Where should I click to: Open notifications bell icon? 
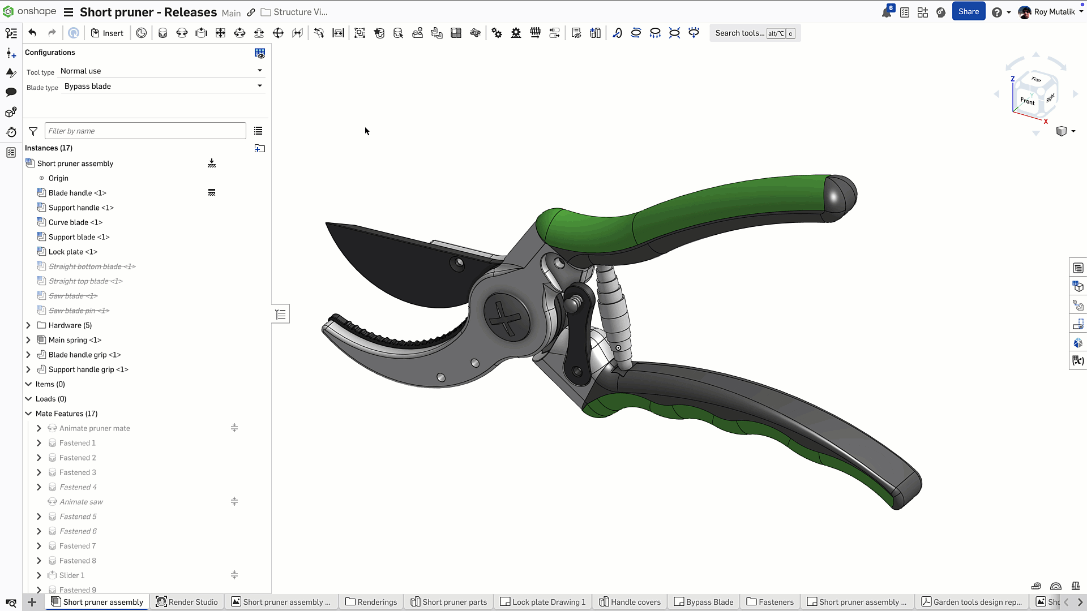[x=887, y=12]
